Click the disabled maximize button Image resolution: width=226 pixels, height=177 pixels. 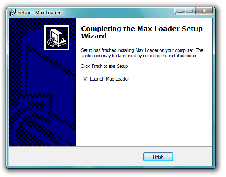click(x=190, y=11)
